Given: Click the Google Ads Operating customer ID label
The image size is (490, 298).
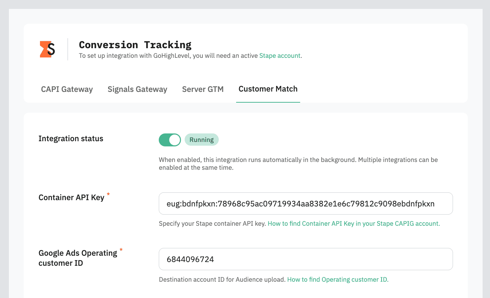Looking at the screenshot, I should click(78, 258).
